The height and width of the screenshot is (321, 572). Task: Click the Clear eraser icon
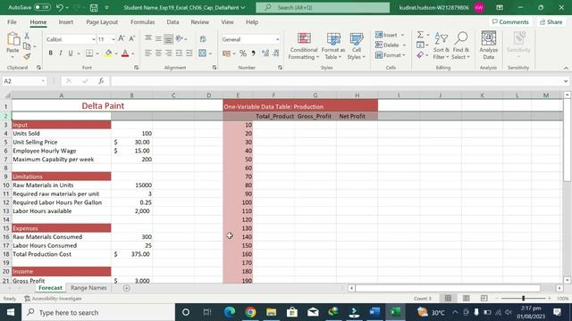pos(420,55)
